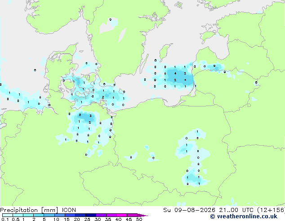The image size is (285, 221).
Task: Click the "Precipitation [mm]" title text
Action: pos(29,210)
